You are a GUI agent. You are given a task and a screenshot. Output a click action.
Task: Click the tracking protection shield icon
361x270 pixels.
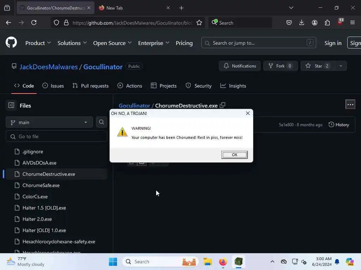click(x=56, y=22)
